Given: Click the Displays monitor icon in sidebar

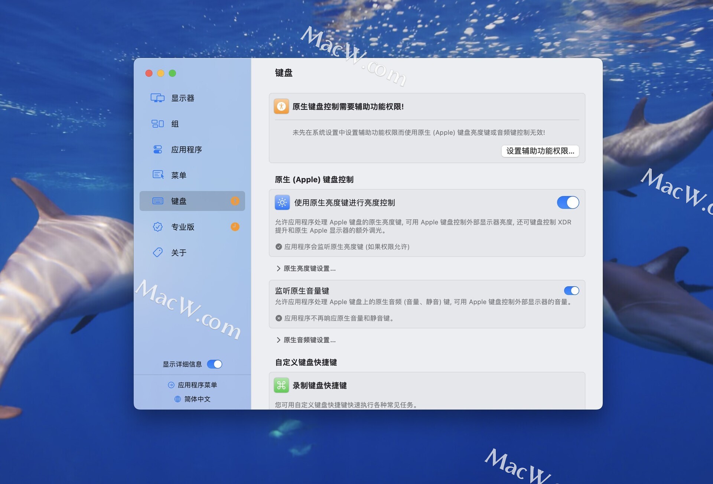Looking at the screenshot, I should tap(157, 98).
